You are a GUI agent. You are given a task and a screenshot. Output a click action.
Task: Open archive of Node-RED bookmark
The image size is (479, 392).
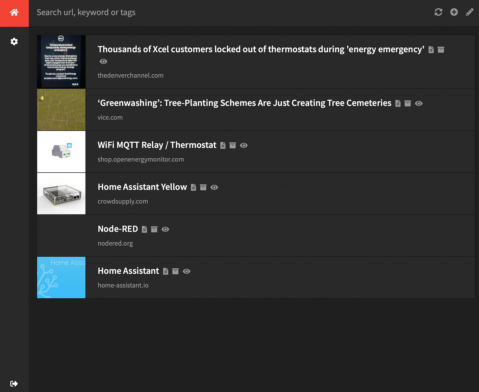[154, 229]
